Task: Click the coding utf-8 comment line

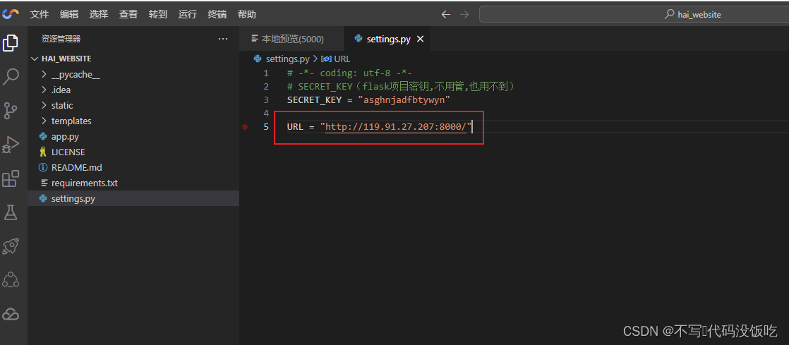Action: click(x=350, y=73)
